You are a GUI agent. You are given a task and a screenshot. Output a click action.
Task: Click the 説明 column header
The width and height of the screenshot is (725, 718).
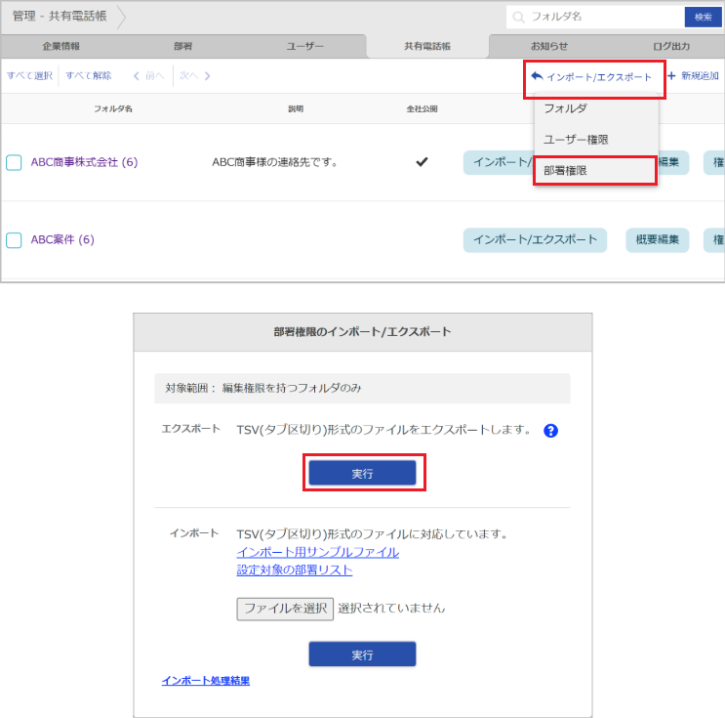click(296, 108)
